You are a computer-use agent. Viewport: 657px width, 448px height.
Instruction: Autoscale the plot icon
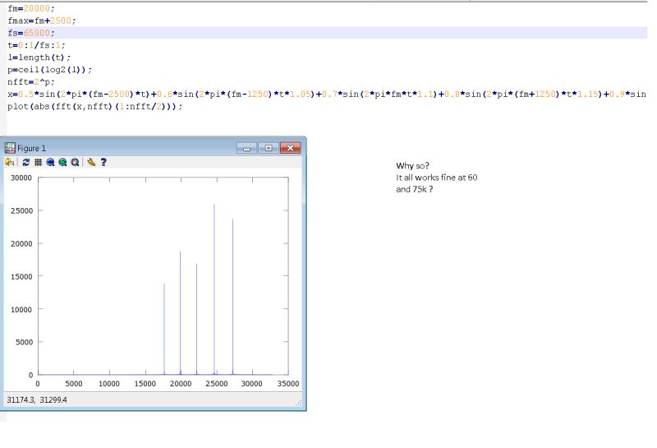(75, 162)
